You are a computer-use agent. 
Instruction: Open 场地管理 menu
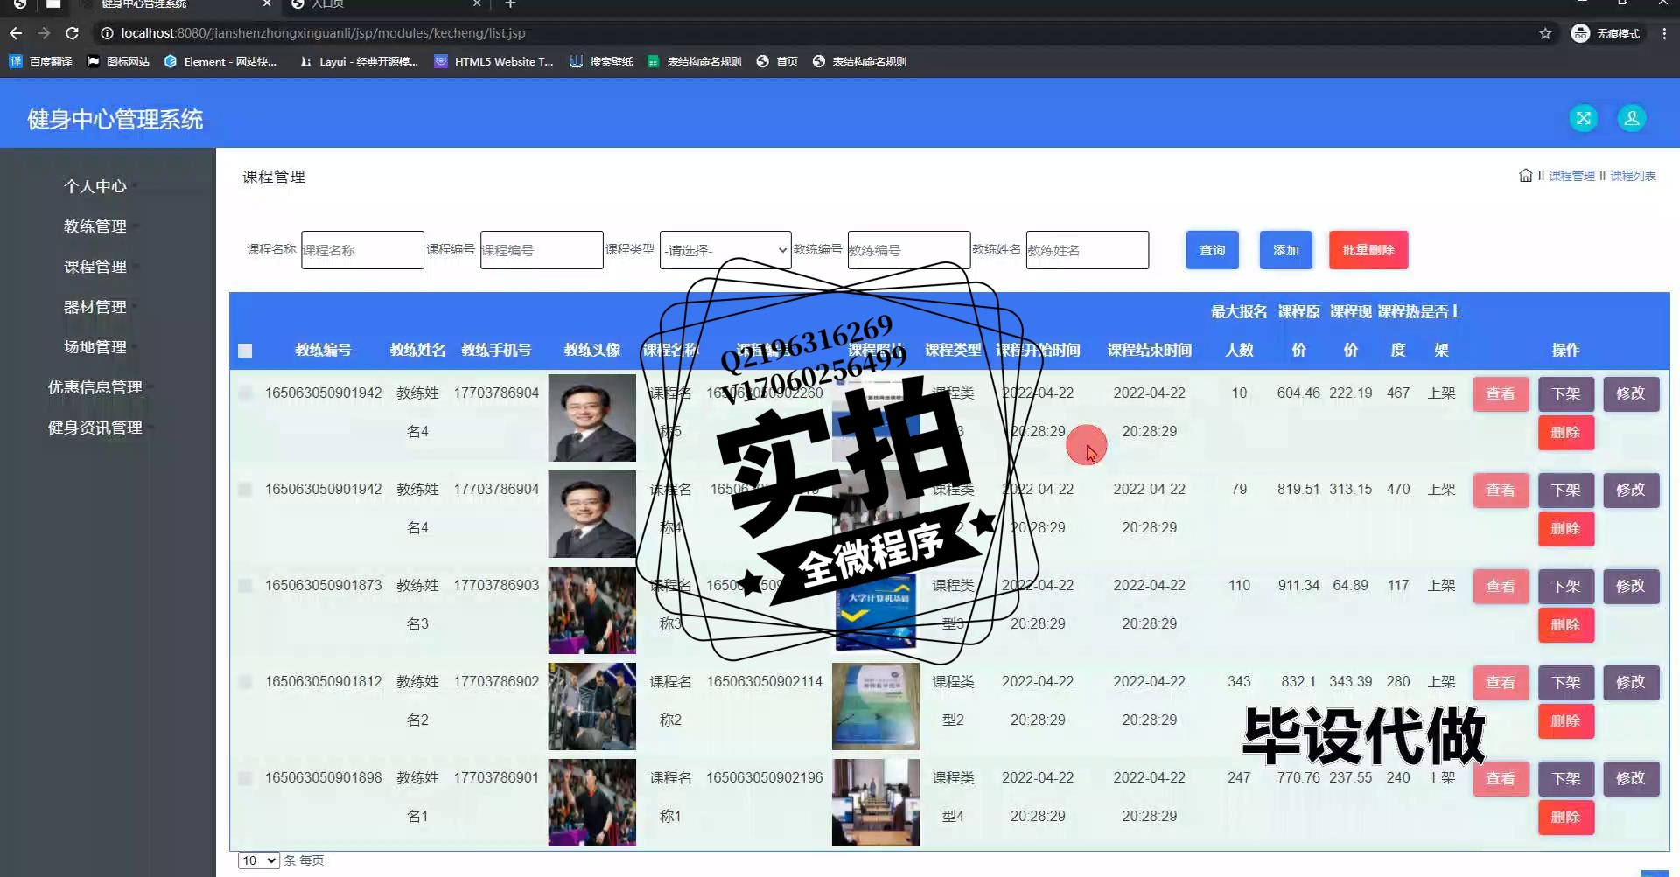tap(95, 347)
